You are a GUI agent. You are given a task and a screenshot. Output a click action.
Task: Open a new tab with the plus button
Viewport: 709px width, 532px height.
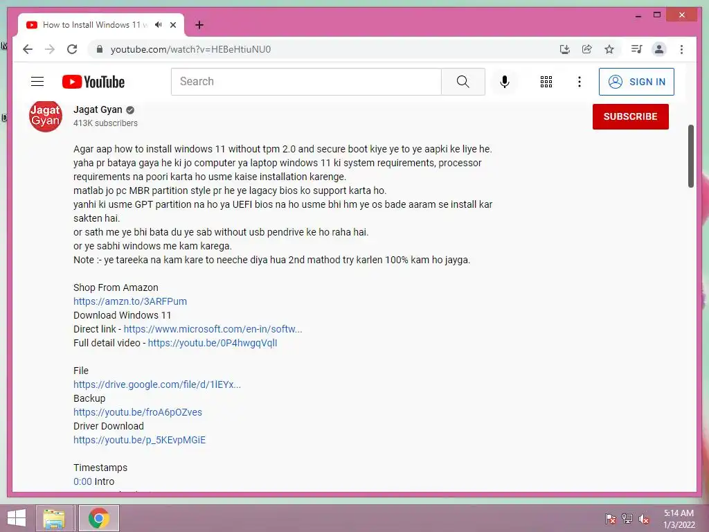coord(199,25)
